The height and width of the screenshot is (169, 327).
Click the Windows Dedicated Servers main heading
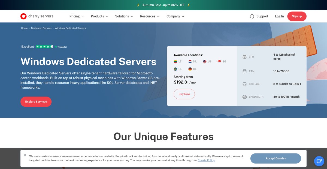[89, 62]
